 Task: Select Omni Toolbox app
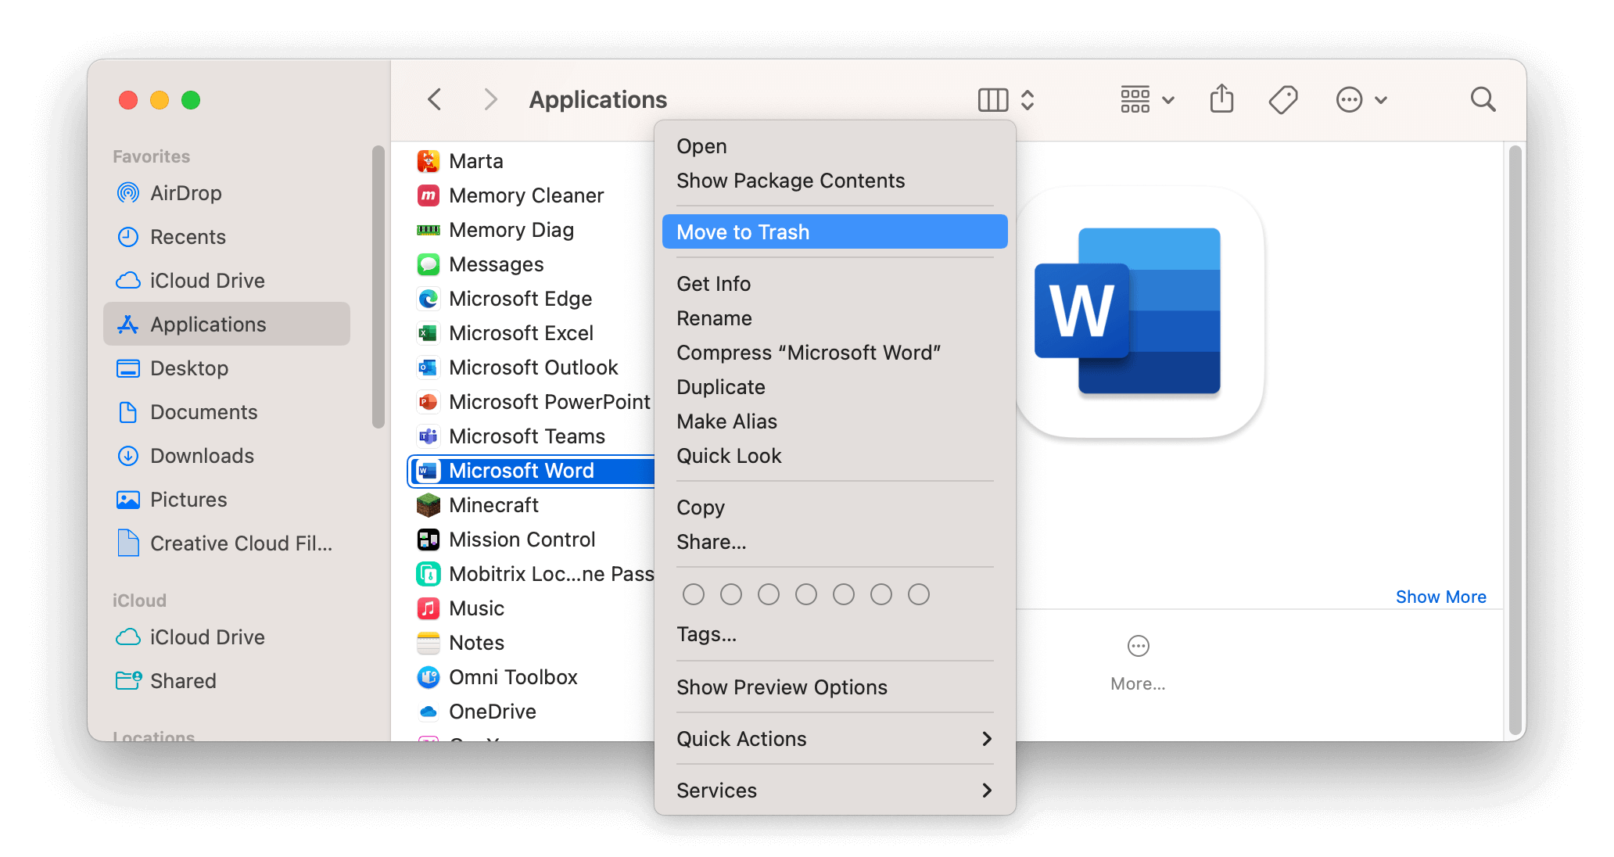coord(532,677)
